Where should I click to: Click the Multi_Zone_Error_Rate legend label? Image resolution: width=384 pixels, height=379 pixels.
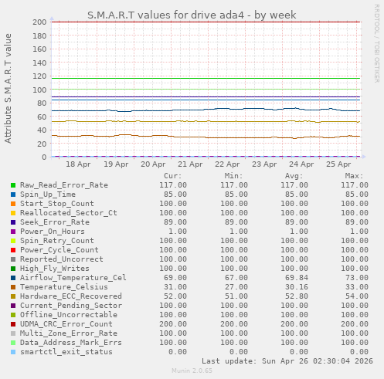click(69, 333)
